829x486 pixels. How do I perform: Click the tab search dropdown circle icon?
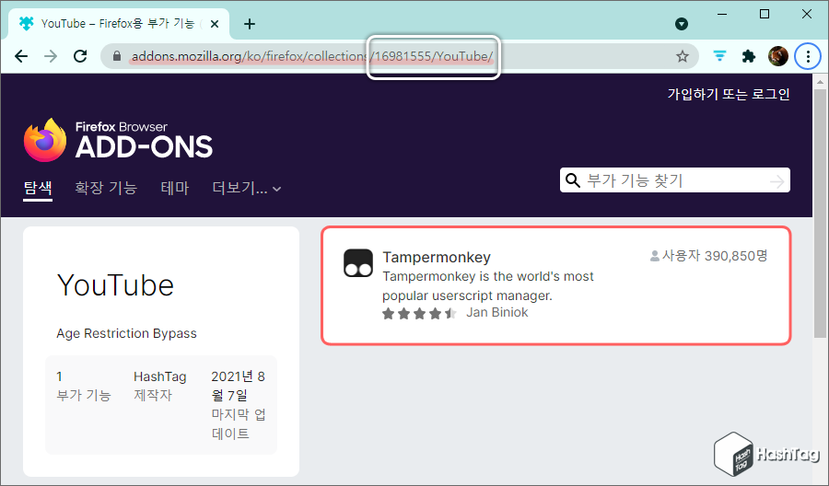tap(682, 24)
